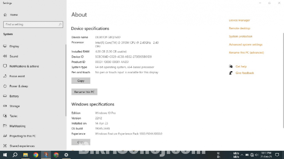Switch to the Tablet settings page

pyautogui.click(x=13, y=116)
